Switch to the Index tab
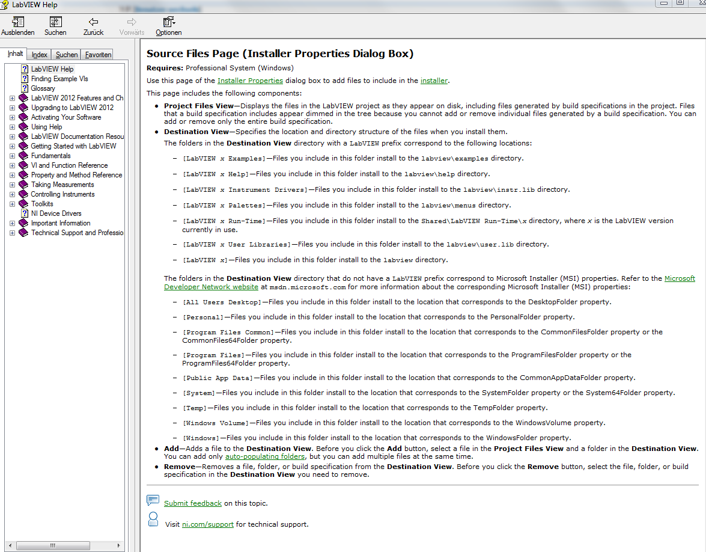The height and width of the screenshot is (552, 706). (39, 55)
